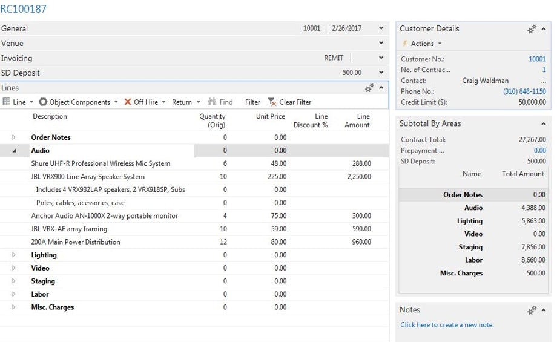The width and height of the screenshot is (557, 342).
Task: Click the Labor subtotal 8,660.00
Action: (x=533, y=260)
